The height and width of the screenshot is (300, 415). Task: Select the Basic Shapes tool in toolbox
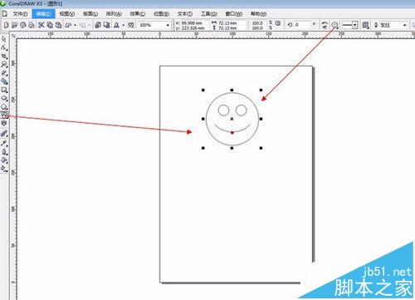click(x=4, y=115)
